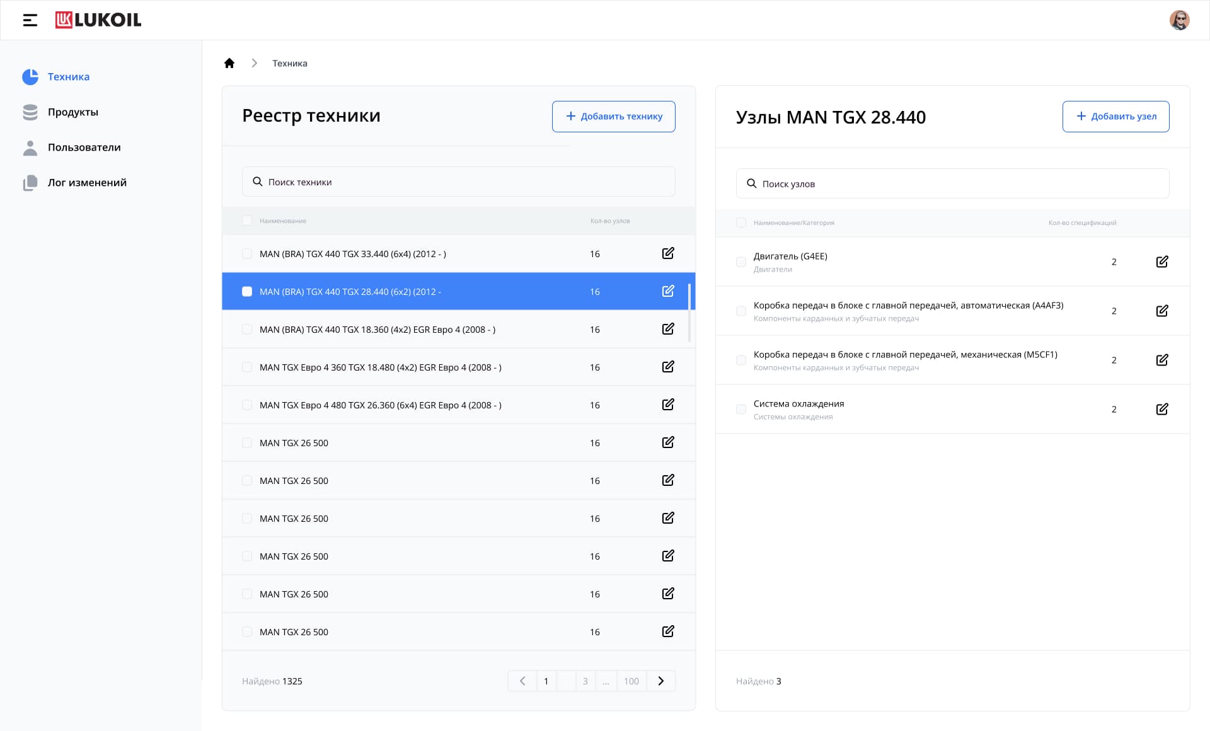Click the Добавить узел button
The height and width of the screenshot is (731, 1210).
[1115, 117]
